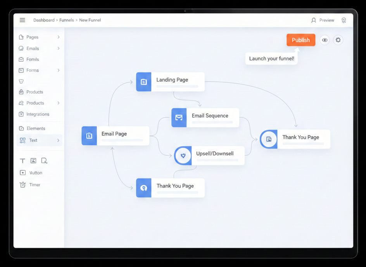This screenshot has height=267, width=366.
Task: Click the document icon on the Landing Page node
Action: 143,82
